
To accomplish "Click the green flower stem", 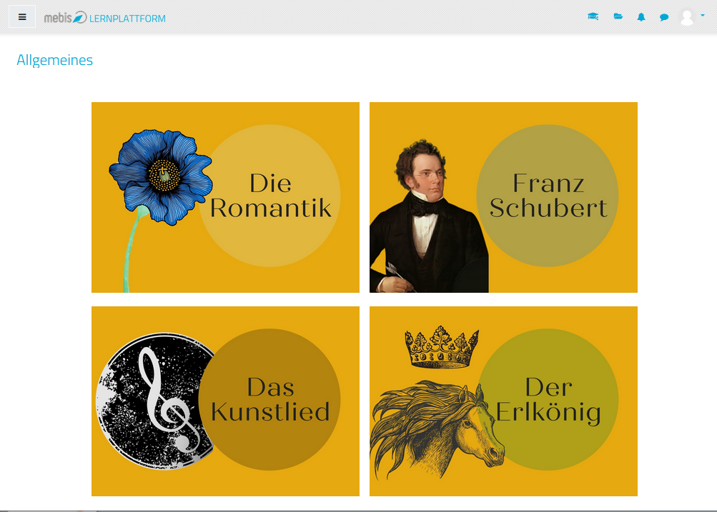I will [133, 249].
